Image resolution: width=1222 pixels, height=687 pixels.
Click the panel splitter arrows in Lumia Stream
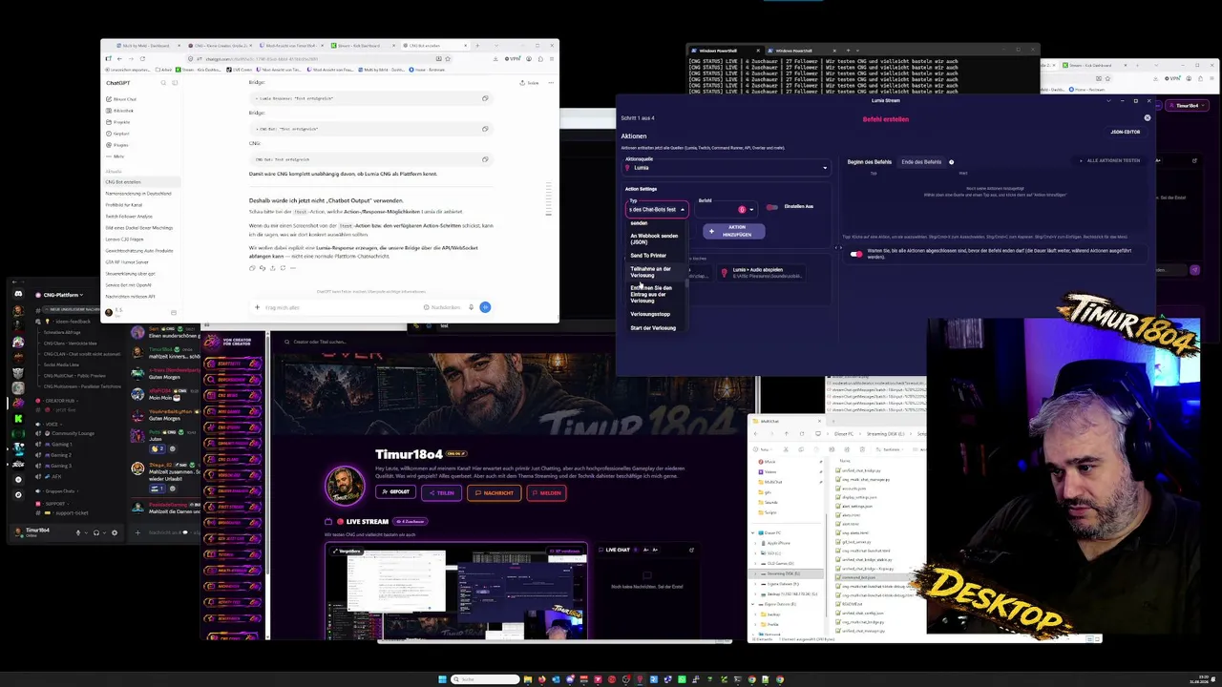click(839, 249)
